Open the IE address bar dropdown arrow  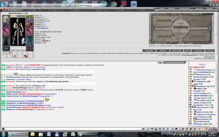coord(68,5)
